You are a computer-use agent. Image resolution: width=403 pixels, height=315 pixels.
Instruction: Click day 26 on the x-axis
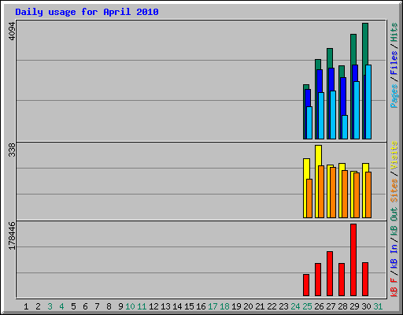[319, 306]
